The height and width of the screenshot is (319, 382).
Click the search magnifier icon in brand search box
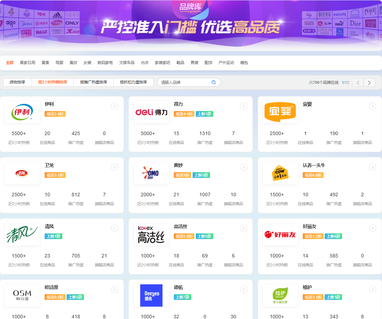pyautogui.click(x=213, y=82)
